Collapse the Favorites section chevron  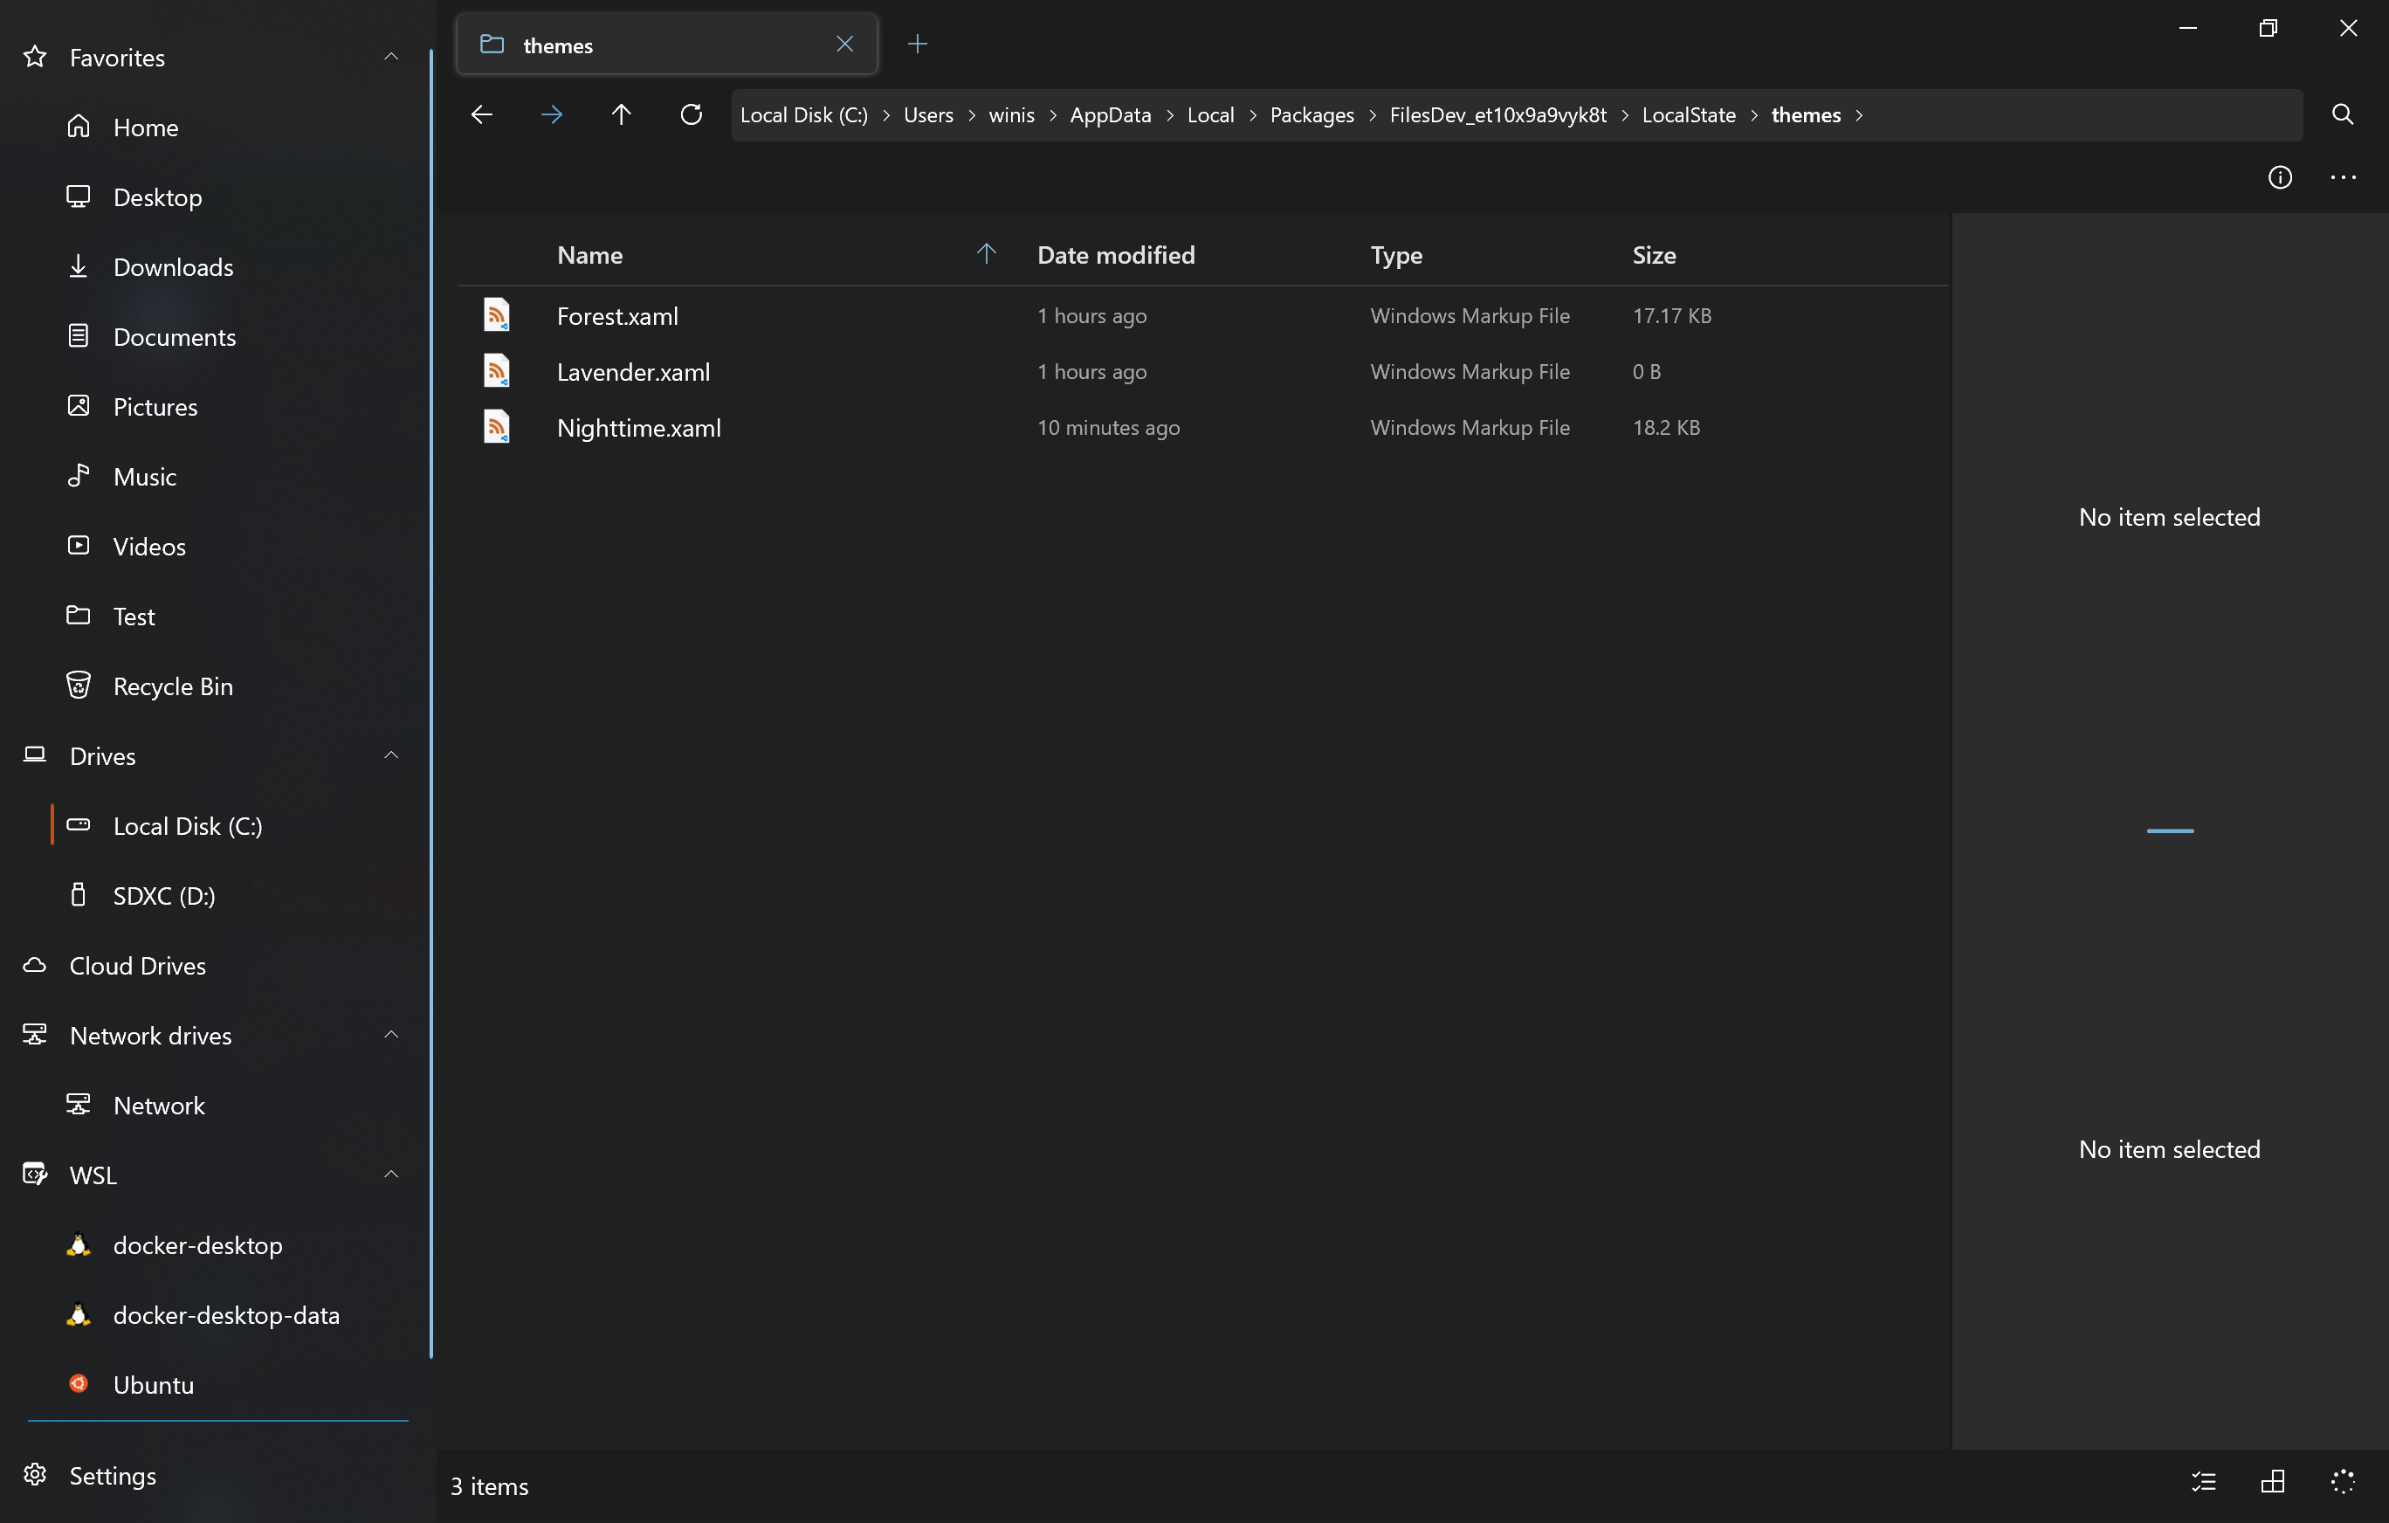point(391,58)
